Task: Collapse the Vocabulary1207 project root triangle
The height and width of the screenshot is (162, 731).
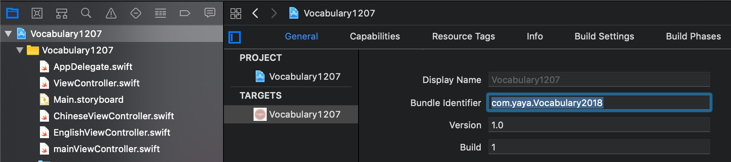Action: pos(8,34)
